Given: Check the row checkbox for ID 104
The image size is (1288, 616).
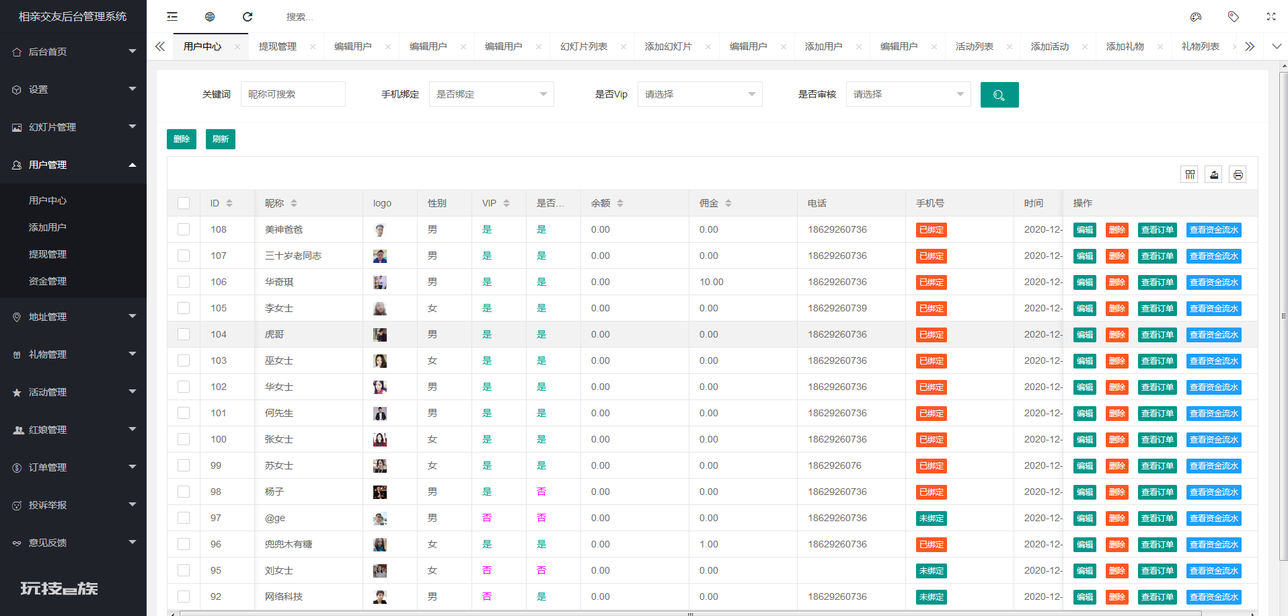Looking at the screenshot, I should tap(184, 334).
